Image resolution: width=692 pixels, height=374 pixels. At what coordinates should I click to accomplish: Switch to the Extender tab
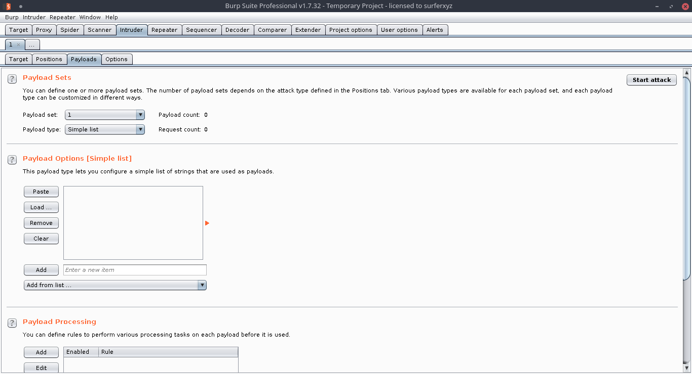click(308, 30)
